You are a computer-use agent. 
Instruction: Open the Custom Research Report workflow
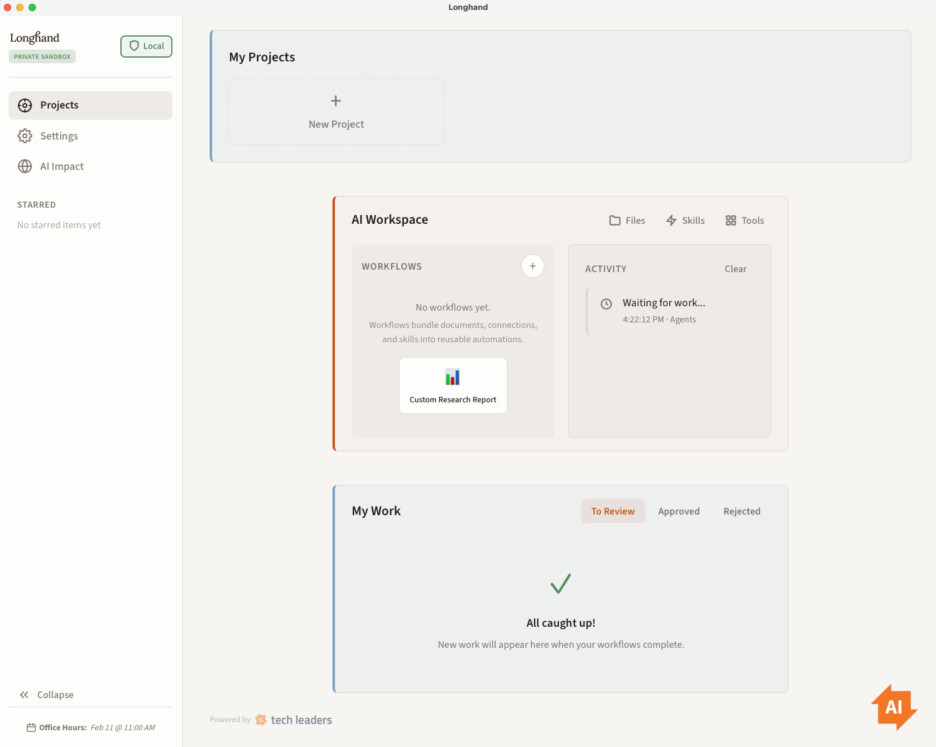pyautogui.click(x=452, y=385)
